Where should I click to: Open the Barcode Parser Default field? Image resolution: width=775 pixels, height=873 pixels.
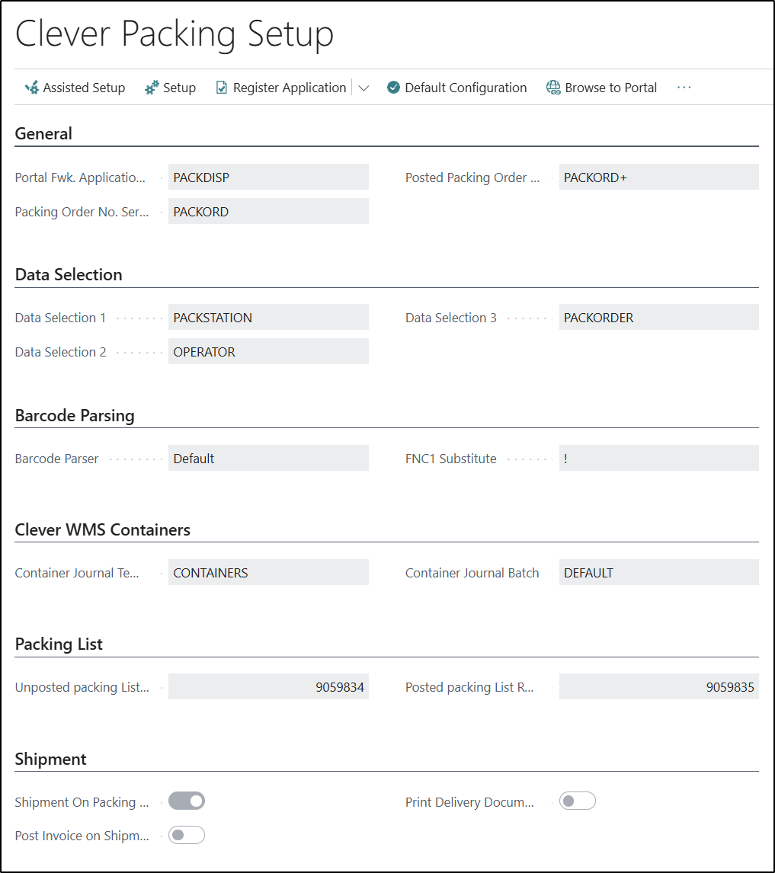268,459
